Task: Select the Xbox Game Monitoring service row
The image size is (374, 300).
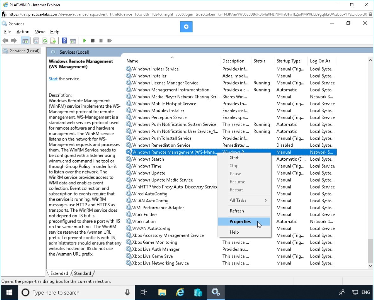Action: tap(231, 242)
